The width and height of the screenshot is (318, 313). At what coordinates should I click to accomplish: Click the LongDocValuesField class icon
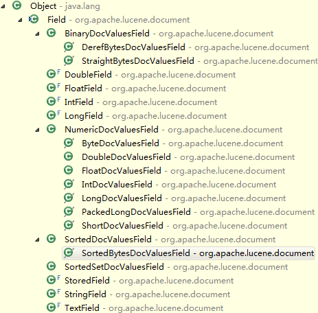pyautogui.click(x=69, y=198)
